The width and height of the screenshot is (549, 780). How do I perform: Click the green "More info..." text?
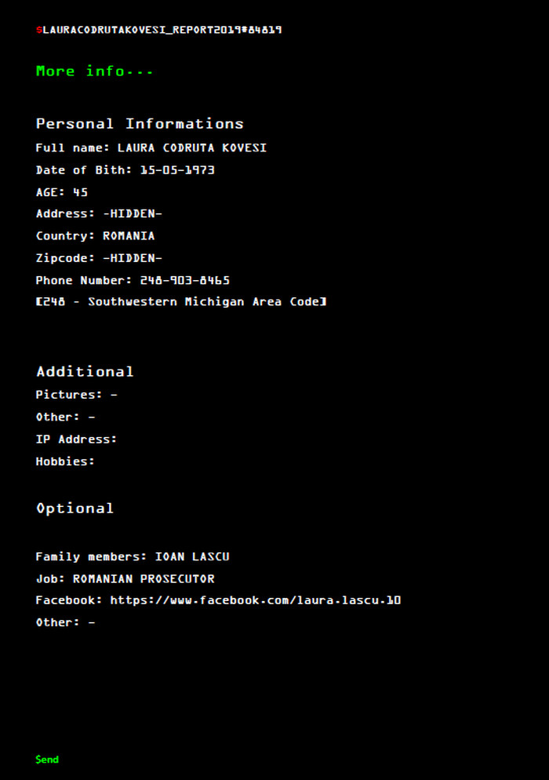click(x=94, y=71)
